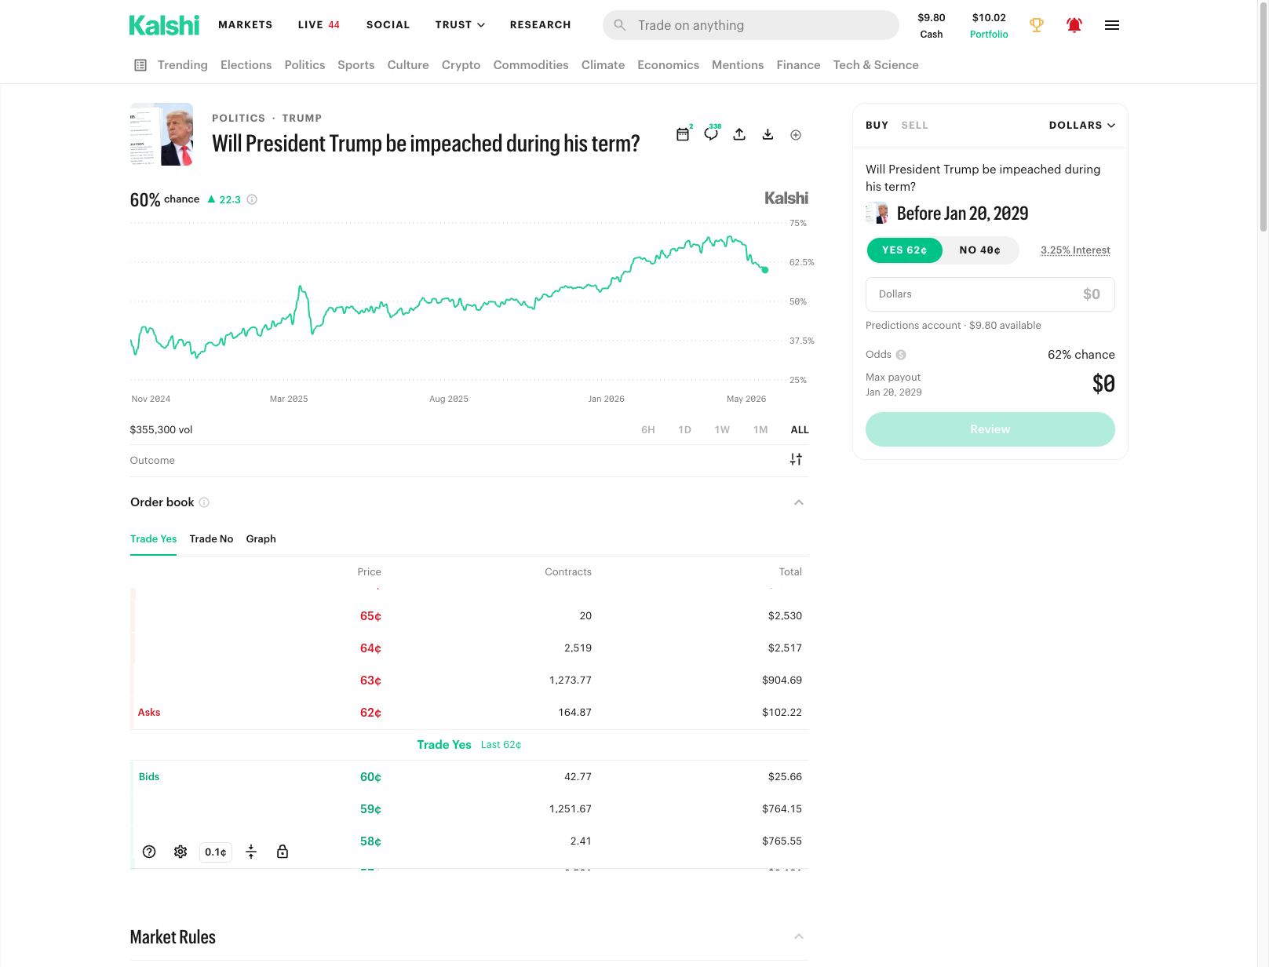Switch to SELL mode

(914, 126)
